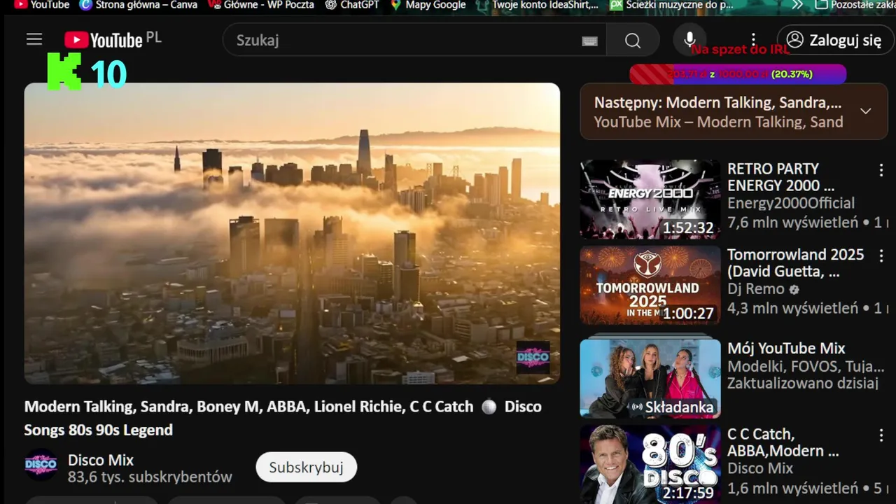Open Disco Mix channel name under video

[101, 460]
